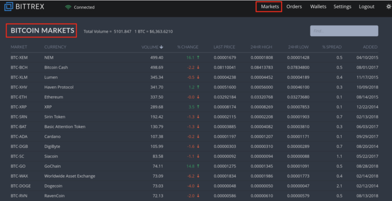Open the Wallets section
This screenshot has height=201, width=392.
click(318, 7)
